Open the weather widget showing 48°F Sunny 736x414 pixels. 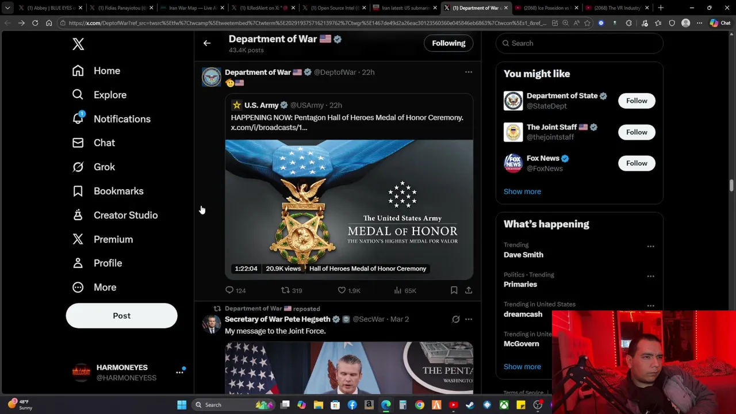(x=20, y=405)
